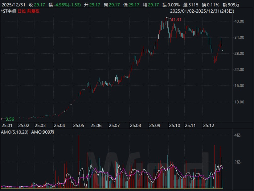The image size is (254, 191).
Task: Click the 41.31 high price marker
Action: pos(176,20)
